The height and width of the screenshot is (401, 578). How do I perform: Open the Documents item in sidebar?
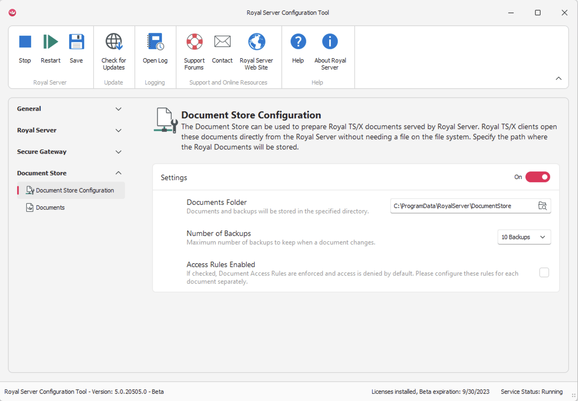(71, 207)
